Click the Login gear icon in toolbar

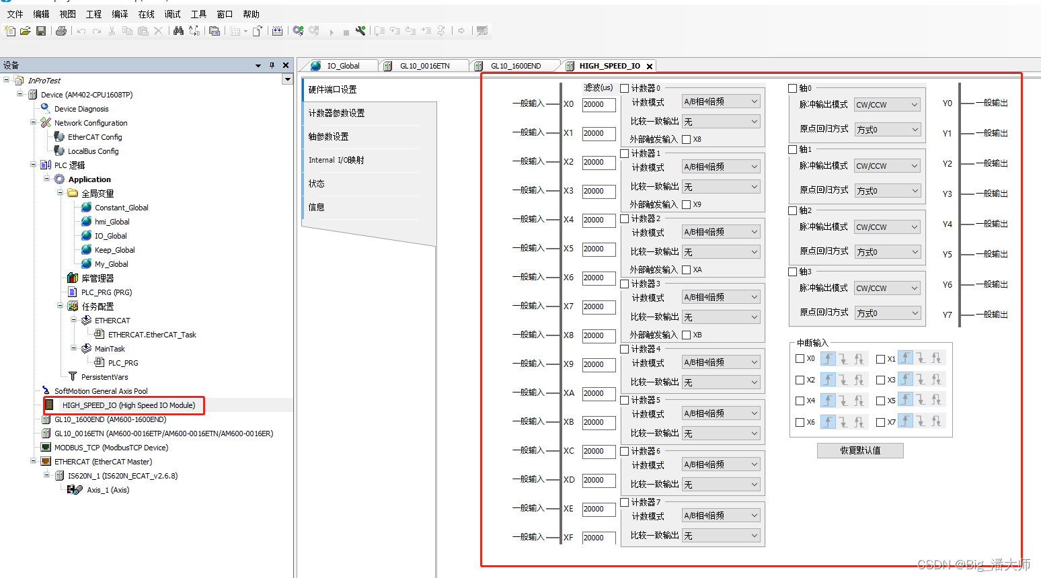pyautogui.click(x=298, y=31)
